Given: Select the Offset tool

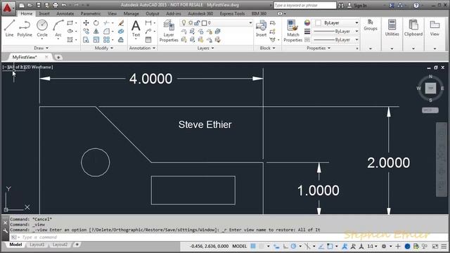Looking at the screenshot, I should (x=121, y=39).
